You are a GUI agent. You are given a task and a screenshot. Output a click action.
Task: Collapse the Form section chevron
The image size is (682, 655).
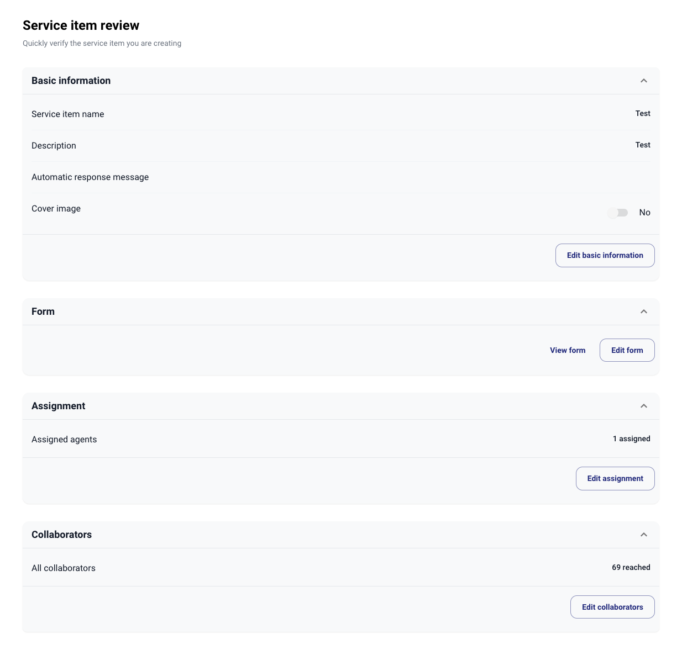[643, 311]
